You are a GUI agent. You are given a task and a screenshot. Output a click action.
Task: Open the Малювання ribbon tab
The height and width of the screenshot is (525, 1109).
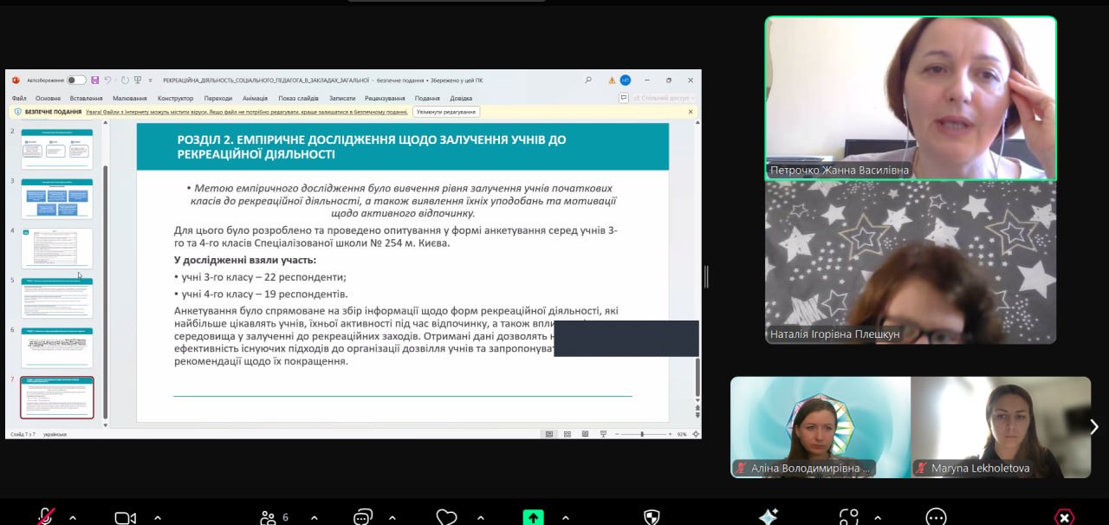130,98
